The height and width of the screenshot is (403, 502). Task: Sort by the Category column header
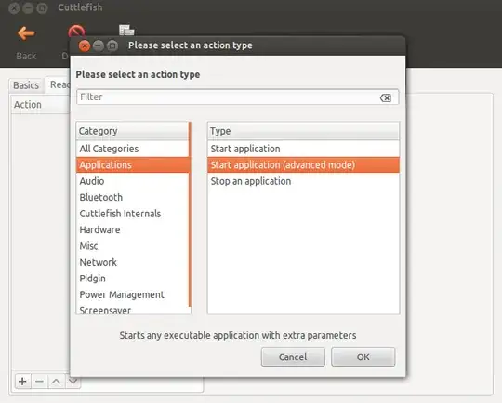(x=132, y=131)
